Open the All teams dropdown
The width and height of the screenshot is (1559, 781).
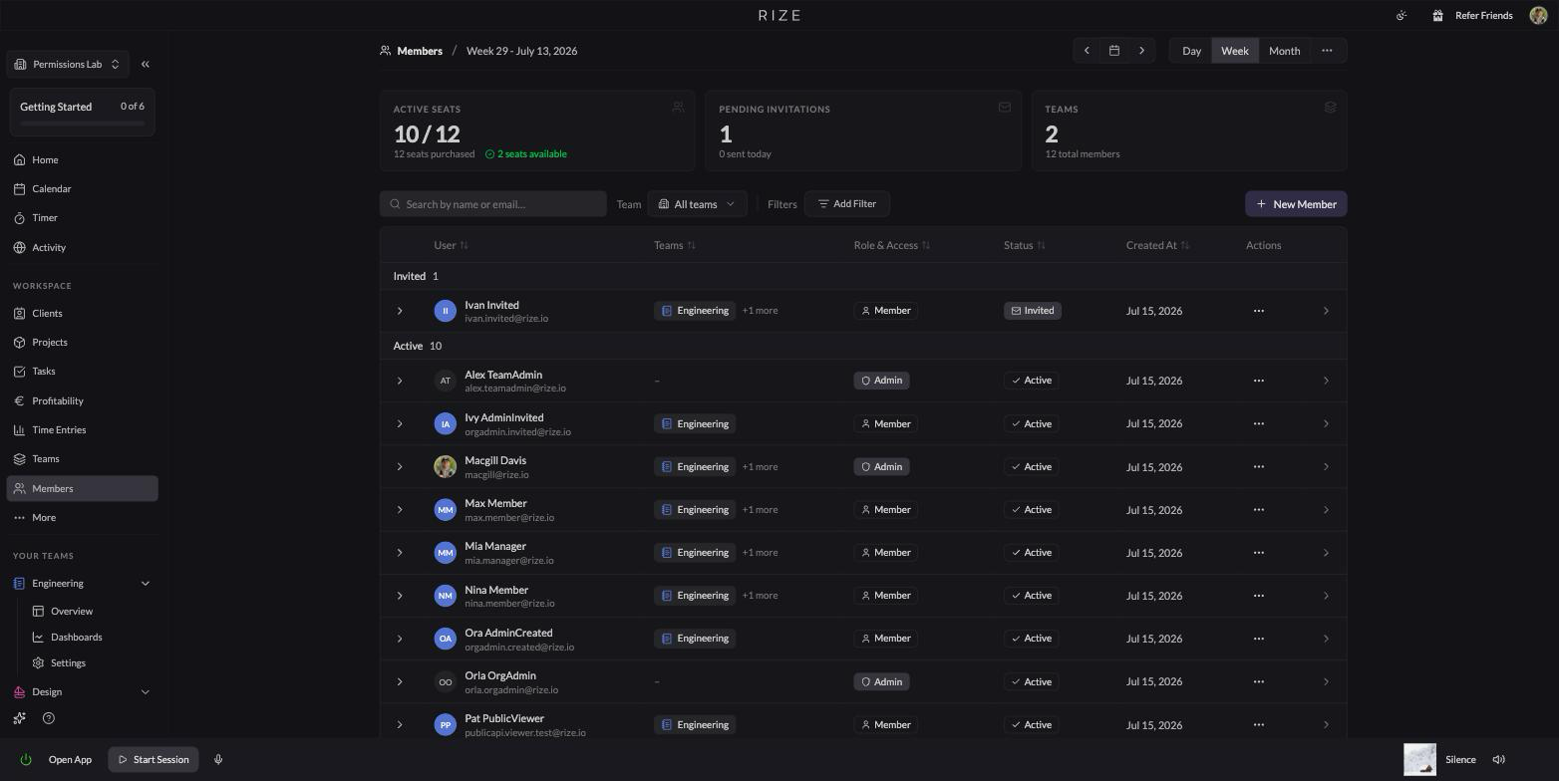coord(697,204)
